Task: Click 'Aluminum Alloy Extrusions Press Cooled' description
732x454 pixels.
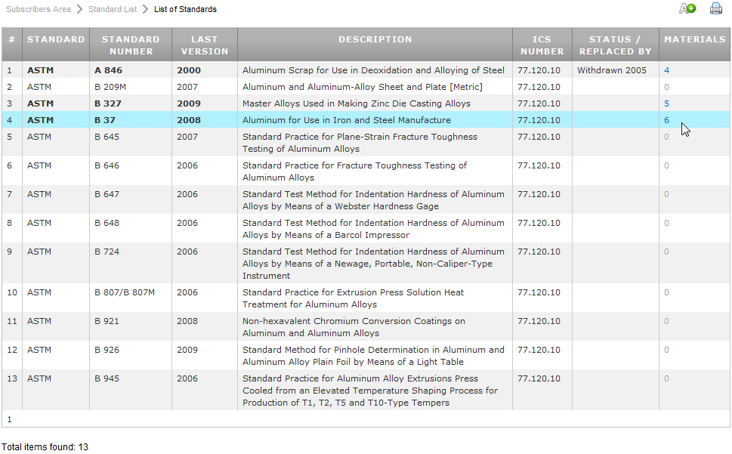Action: pos(370,391)
